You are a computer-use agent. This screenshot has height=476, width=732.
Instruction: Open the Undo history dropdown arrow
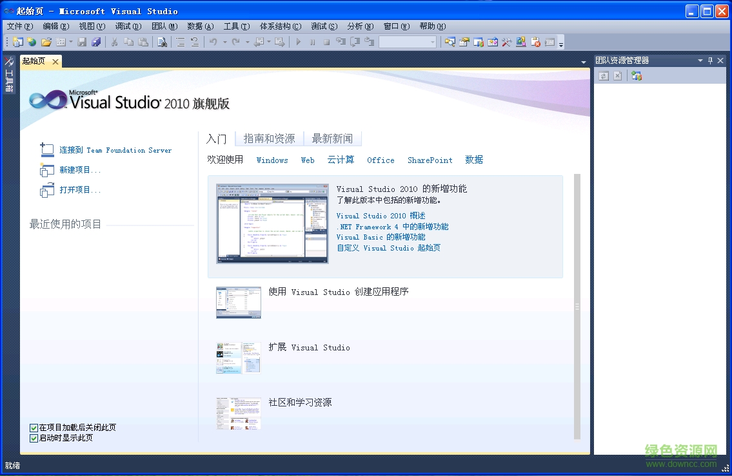[x=225, y=42]
